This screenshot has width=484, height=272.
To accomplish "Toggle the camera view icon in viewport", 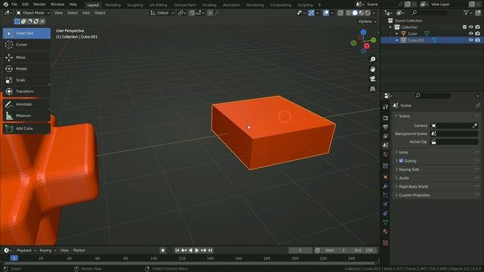I will click(x=373, y=79).
